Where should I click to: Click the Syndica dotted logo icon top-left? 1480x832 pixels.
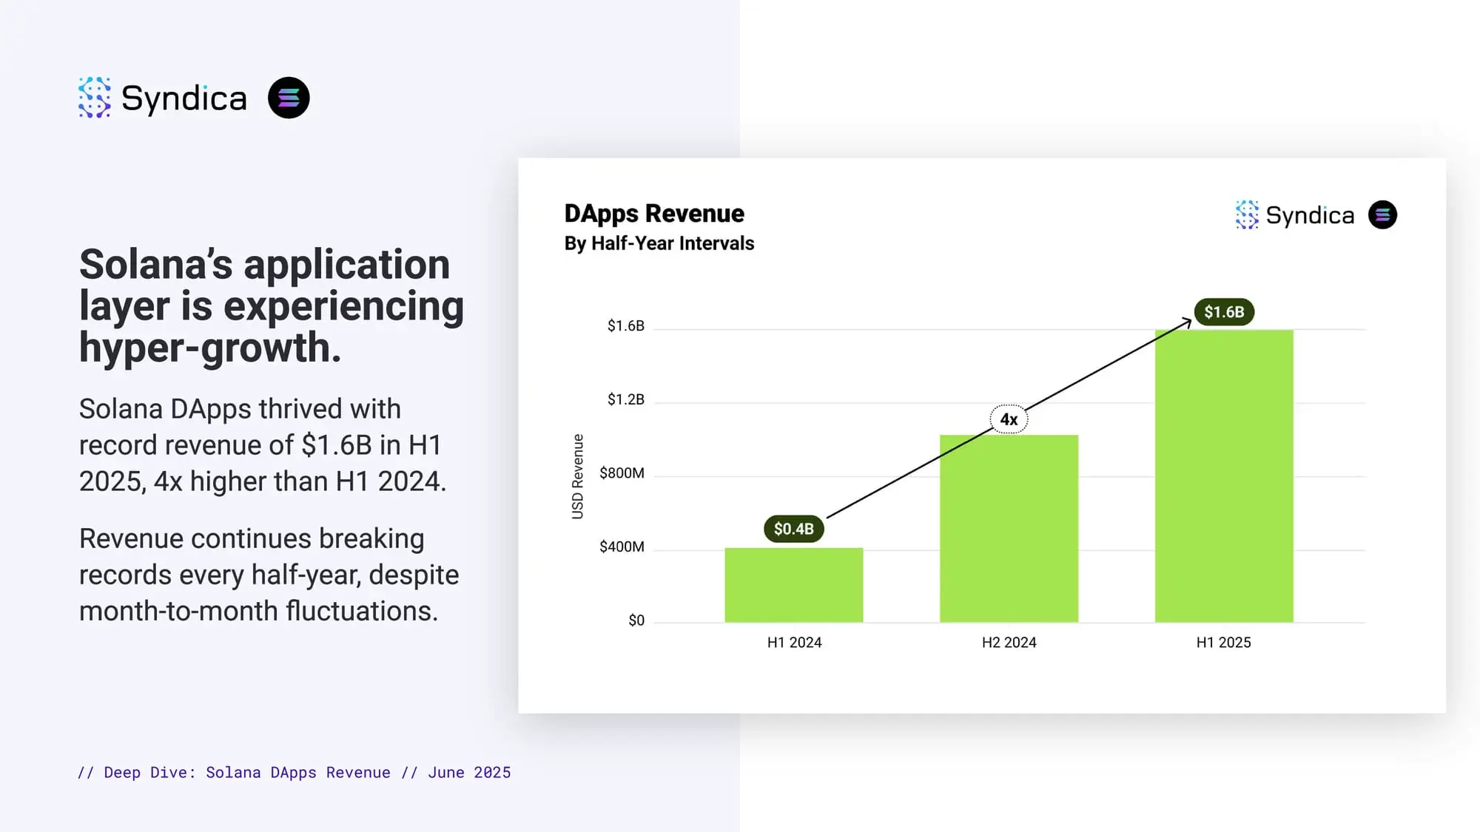tap(95, 98)
